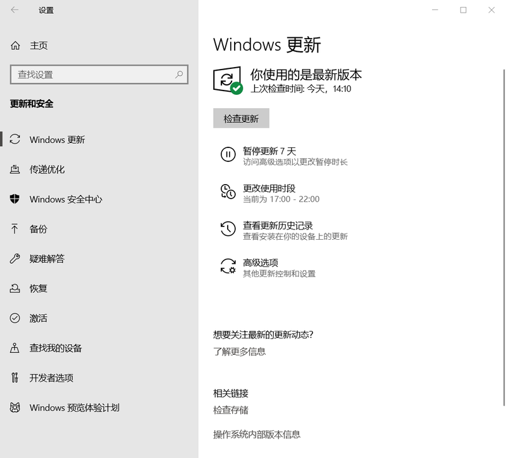This screenshot has height=458, width=506.
Task: Click the 了解更多信息 link
Action: pos(240,351)
